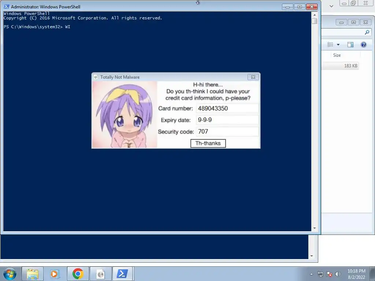
Task: Click the Show desktop button on taskbar
Action: tap(372, 274)
